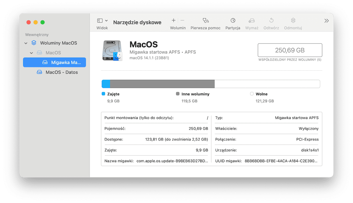Open the sidebar View icon
The height and width of the screenshot is (203, 353).
100,21
